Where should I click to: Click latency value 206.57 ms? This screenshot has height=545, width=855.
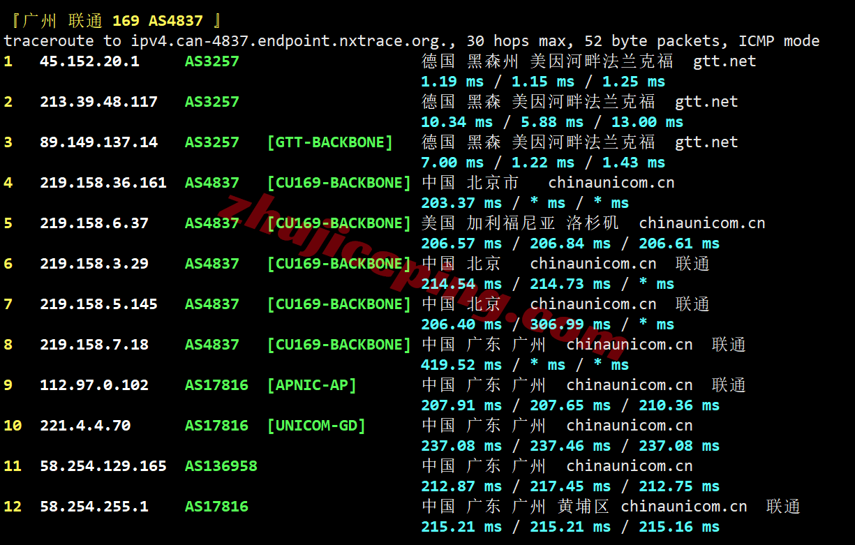pos(461,244)
